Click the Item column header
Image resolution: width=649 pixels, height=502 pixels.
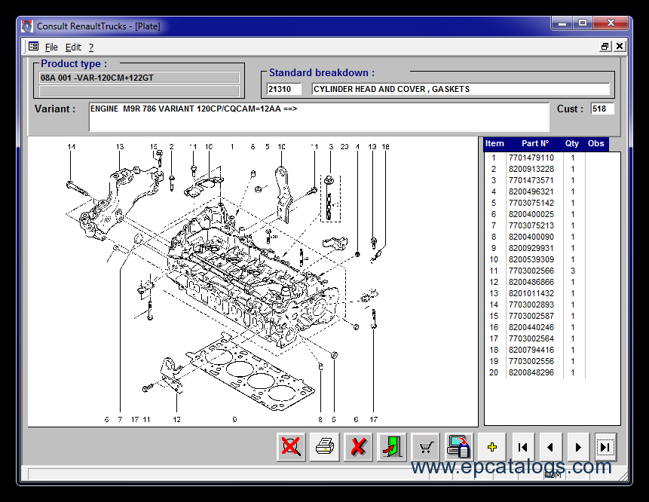click(x=494, y=144)
